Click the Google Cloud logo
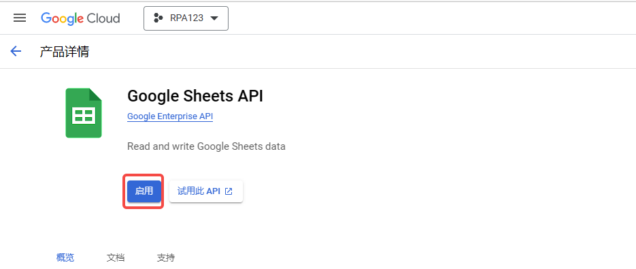The image size is (636, 269). [x=80, y=18]
